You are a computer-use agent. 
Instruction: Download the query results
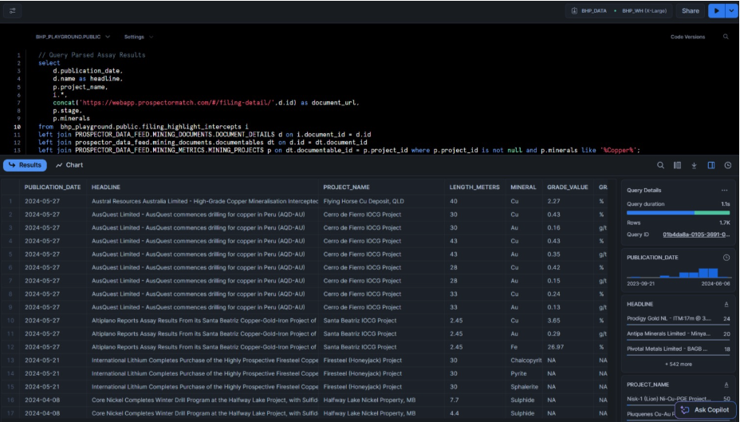point(694,165)
